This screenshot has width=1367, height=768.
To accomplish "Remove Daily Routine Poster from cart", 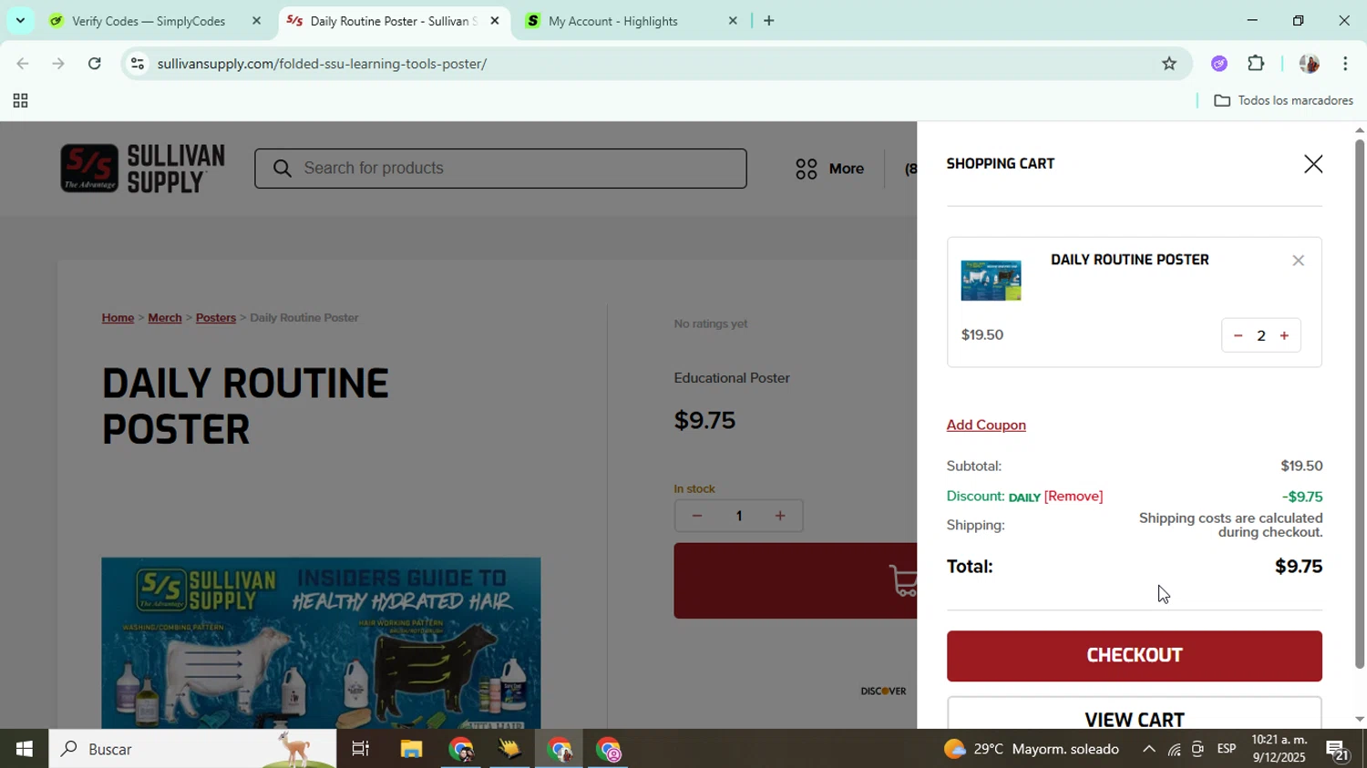I will (1298, 261).
